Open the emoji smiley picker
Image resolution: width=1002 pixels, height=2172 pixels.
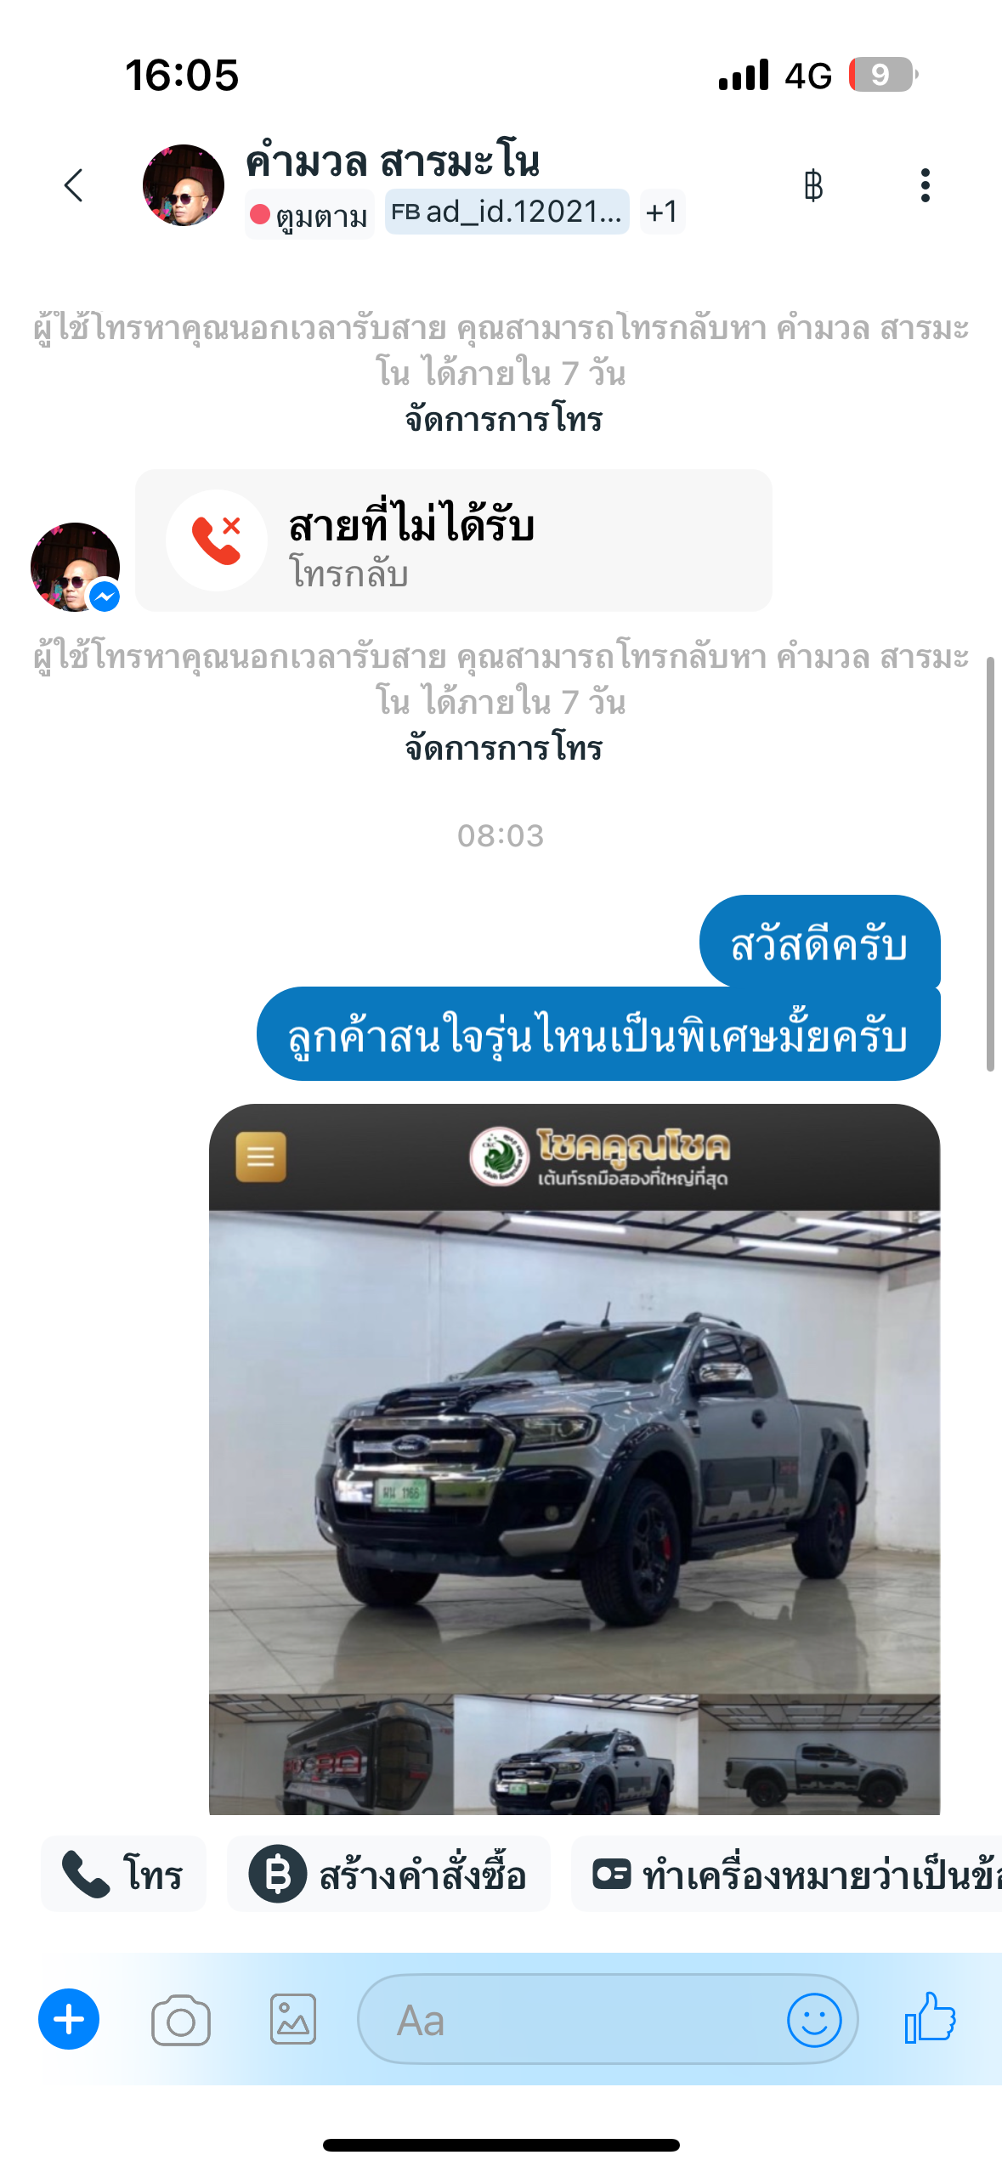tap(814, 2020)
